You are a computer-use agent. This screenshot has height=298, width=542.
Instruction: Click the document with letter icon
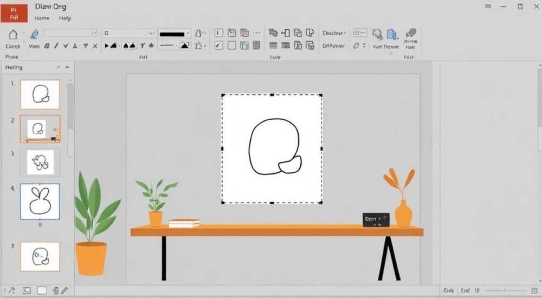coord(298,46)
